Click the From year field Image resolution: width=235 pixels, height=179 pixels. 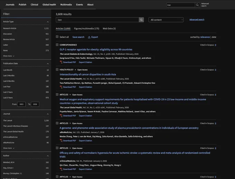(21, 104)
